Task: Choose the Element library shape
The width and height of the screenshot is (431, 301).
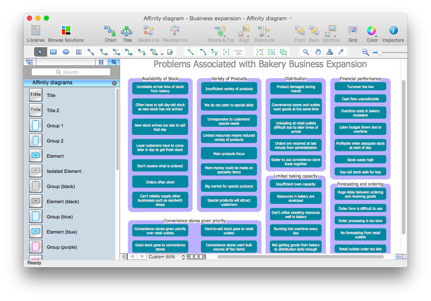Action: click(36, 156)
